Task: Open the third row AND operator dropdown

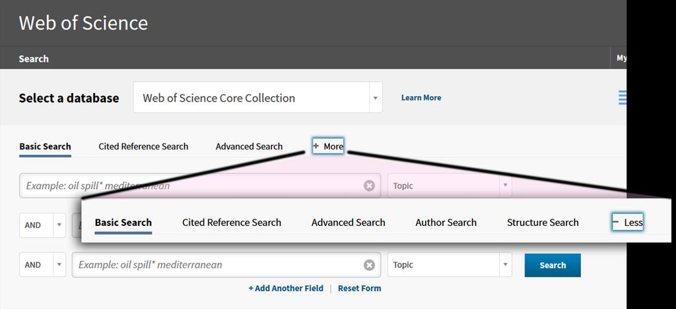Action: click(42, 265)
